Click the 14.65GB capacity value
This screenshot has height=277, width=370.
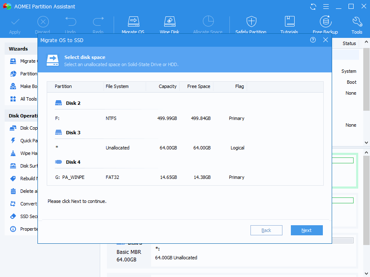click(168, 177)
